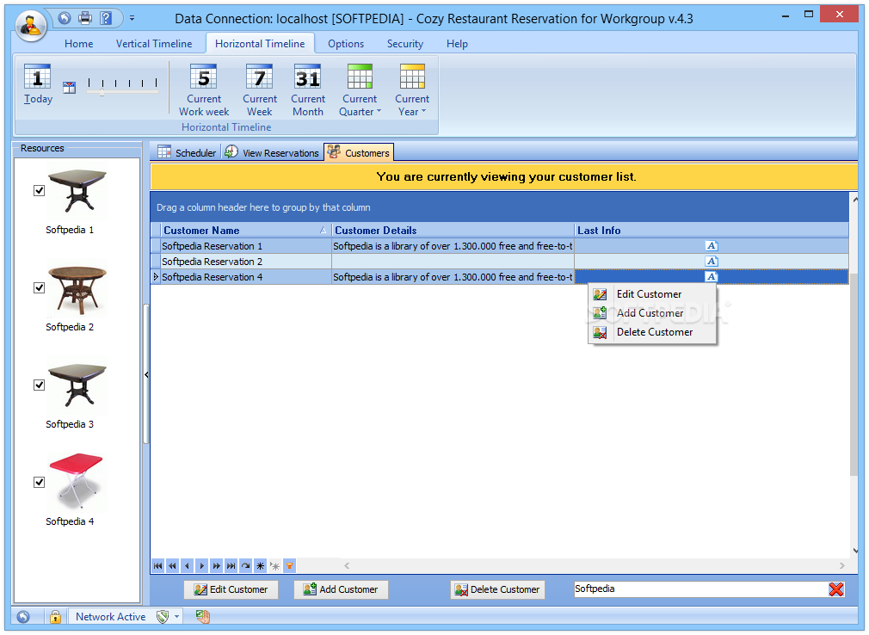The height and width of the screenshot is (635, 869).
Task: Open the Home ribbon tab
Action: pyautogui.click(x=78, y=43)
